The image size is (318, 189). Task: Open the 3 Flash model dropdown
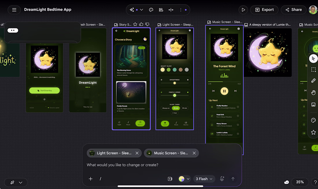pyautogui.click(x=204, y=179)
